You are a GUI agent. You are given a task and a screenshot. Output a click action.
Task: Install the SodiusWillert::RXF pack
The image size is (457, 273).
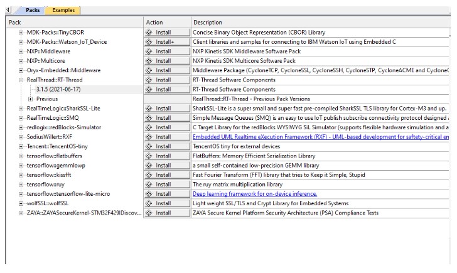(x=167, y=137)
